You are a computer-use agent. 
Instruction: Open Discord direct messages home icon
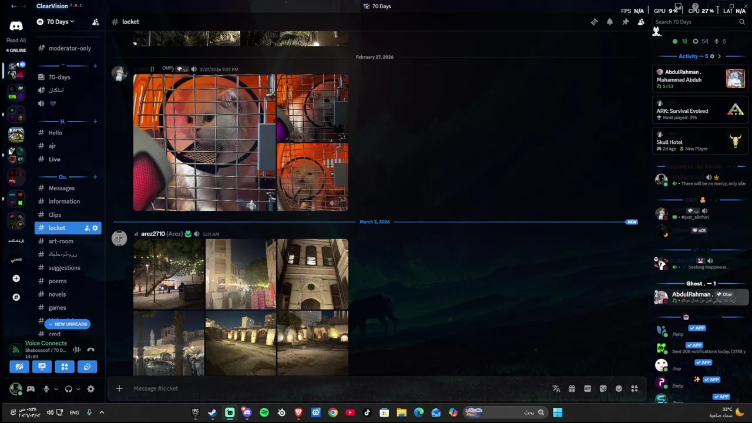tap(16, 26)
